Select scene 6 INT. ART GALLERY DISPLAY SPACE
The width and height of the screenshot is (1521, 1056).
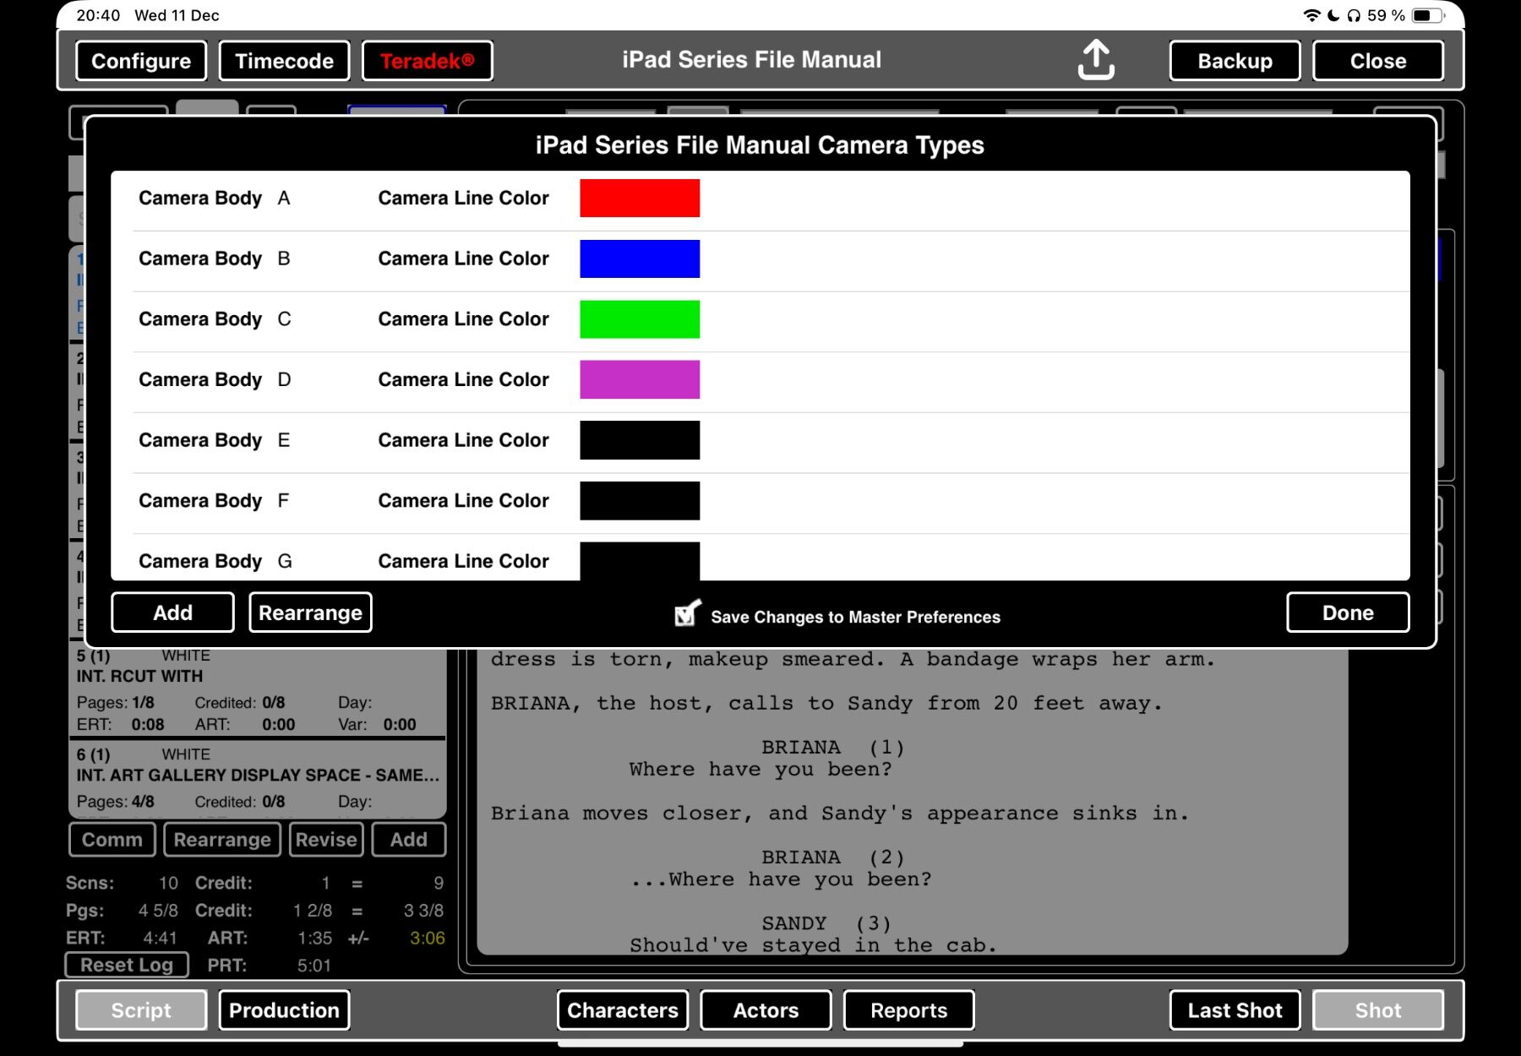257,779
